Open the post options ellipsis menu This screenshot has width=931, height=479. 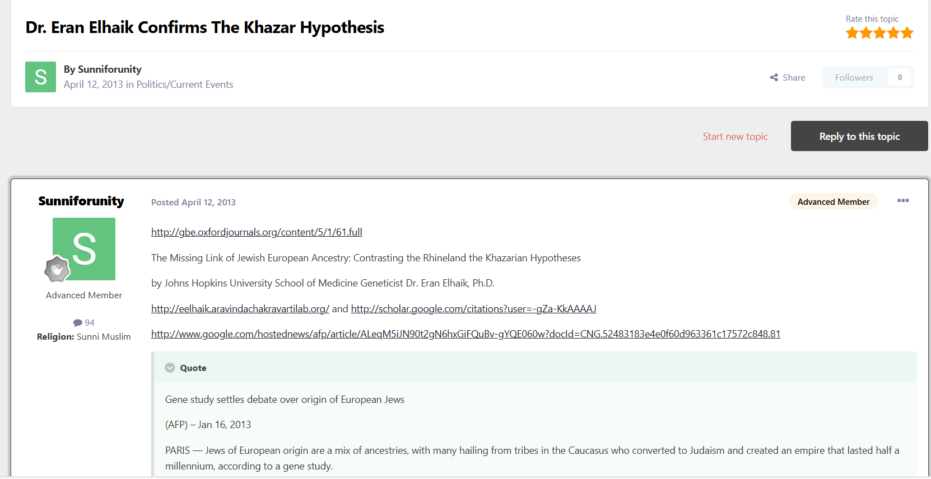pos(903,201)
